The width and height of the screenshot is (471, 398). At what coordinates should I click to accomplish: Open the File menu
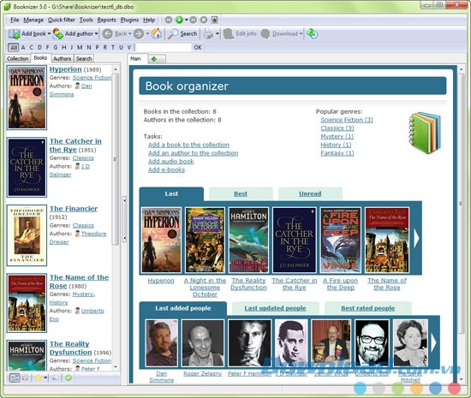(x=15, y=20)
